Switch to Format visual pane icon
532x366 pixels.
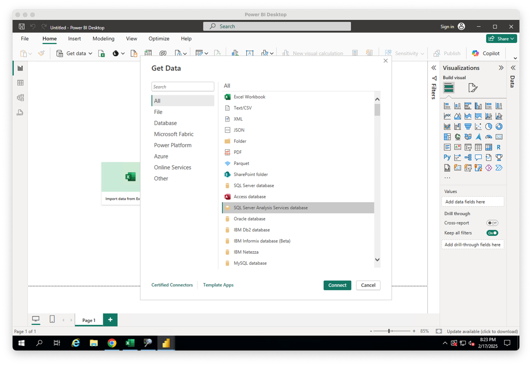click(472, 88)
